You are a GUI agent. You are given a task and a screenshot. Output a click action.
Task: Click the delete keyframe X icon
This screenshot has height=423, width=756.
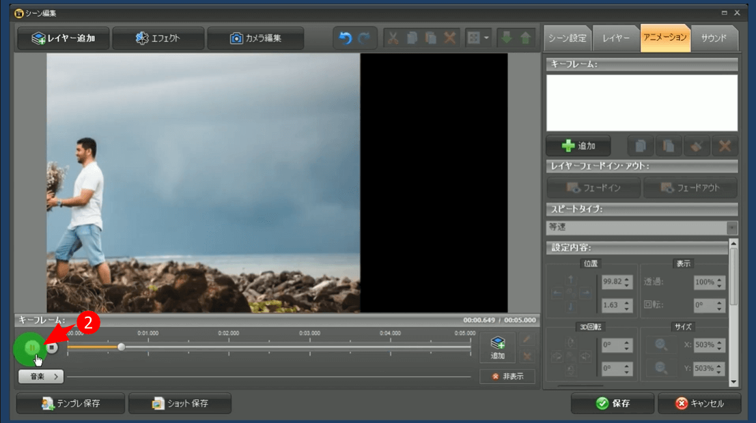(x=725, y=146)
